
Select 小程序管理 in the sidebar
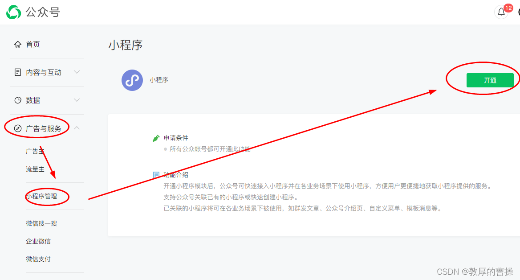[41, 196]
